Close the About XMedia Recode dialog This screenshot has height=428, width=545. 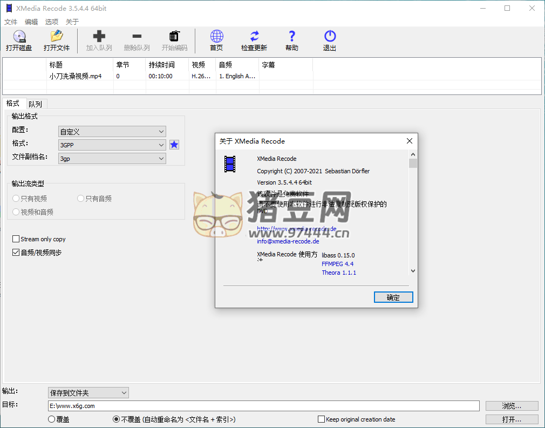click(x=409, y=141)
